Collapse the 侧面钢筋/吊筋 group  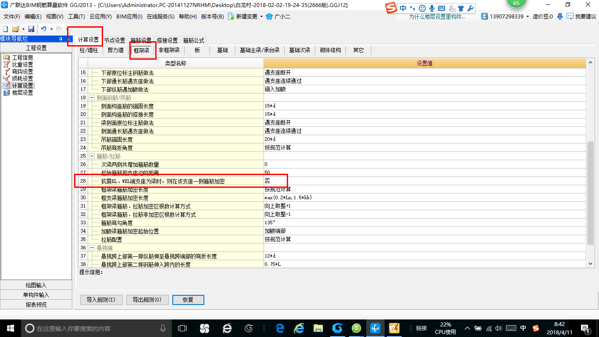pyautogui.click(x=92, y=98)
